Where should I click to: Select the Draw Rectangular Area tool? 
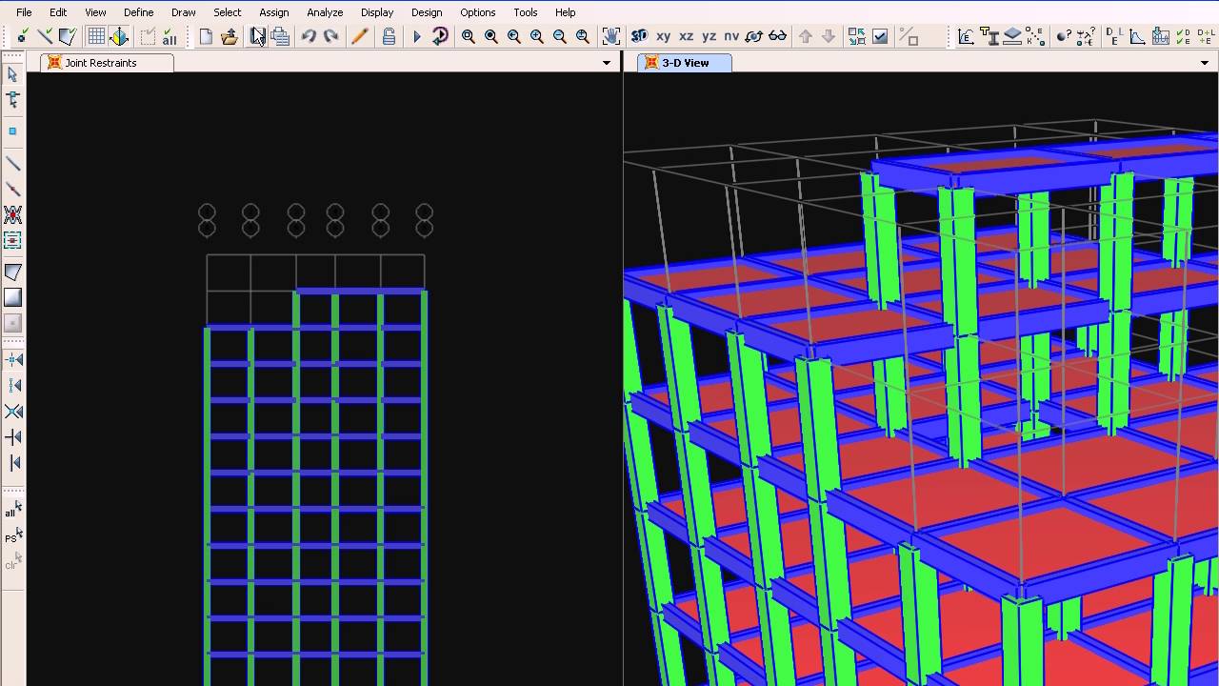13,297
